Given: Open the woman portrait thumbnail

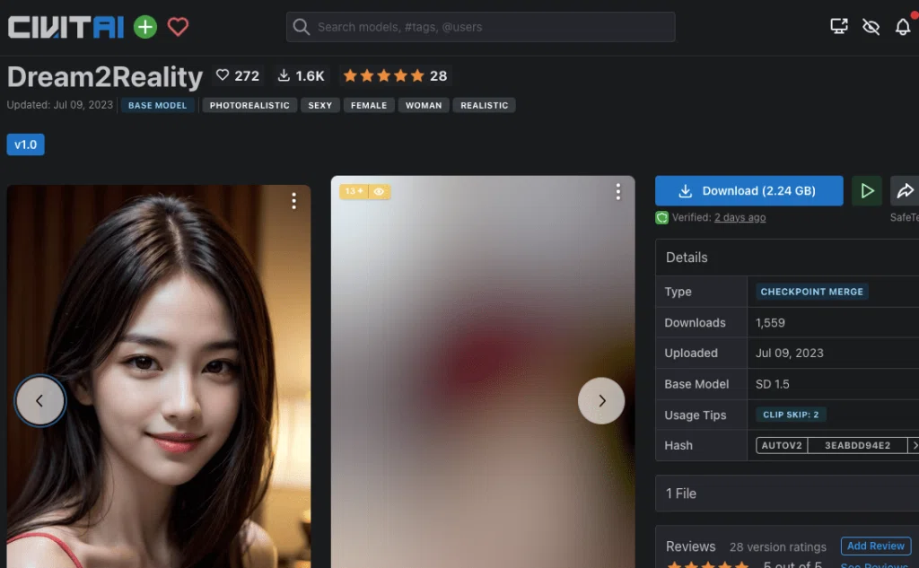Looking at the screenshot, I should pyautogui.click(x=159, y=376).
